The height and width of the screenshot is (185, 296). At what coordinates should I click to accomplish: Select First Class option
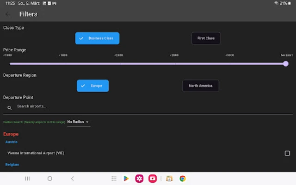[206, 38]
